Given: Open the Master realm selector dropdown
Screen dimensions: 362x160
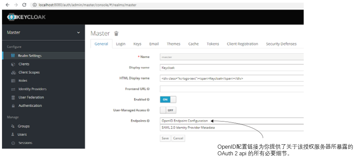Looking at the screenshot, I should click(43, 33).
